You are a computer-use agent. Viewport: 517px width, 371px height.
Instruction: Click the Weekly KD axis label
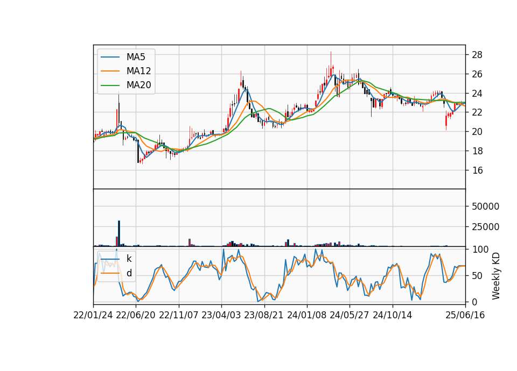coord(496,276)
